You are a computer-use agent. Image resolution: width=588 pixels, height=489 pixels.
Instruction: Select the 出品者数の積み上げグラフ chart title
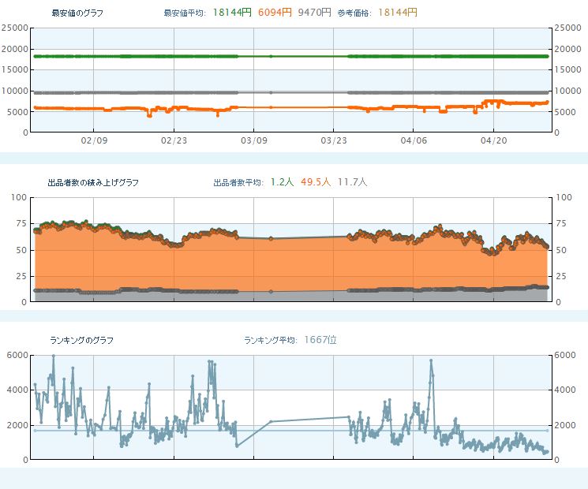pyautogui.click(x=93, y=182)
